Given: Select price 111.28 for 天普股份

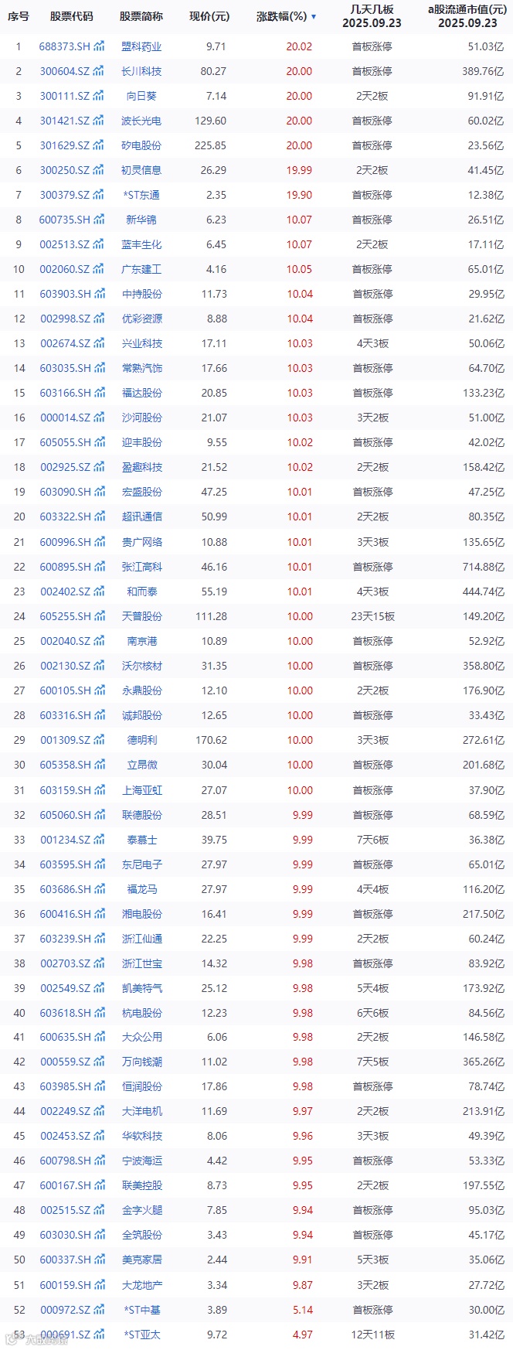Looking at the screenshot, I should tap(211, 616).
